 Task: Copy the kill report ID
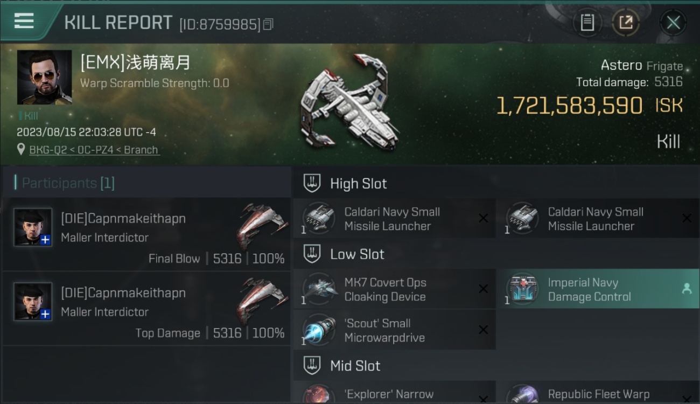[268, 24]
